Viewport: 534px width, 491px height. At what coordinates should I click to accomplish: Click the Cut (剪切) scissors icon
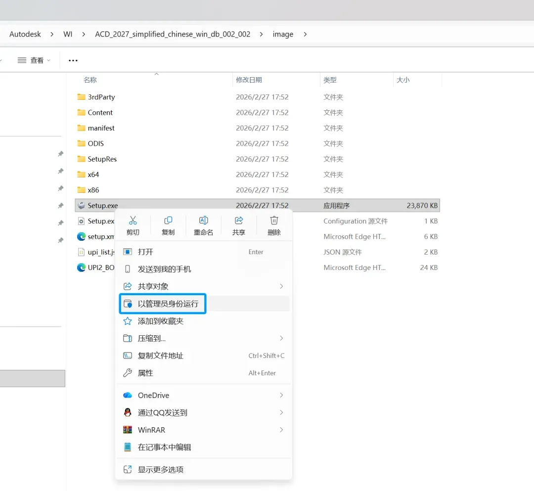pyautogui.click(x=133, y=221)
